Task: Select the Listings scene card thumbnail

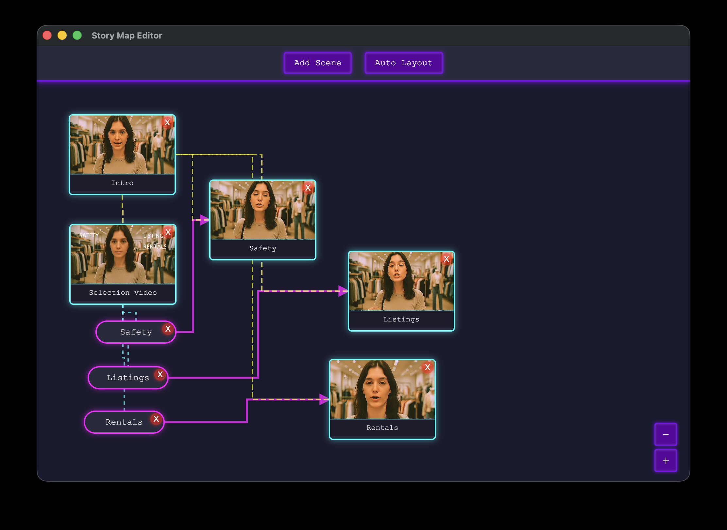Action: pyautogui.click(x=401, y=281)
